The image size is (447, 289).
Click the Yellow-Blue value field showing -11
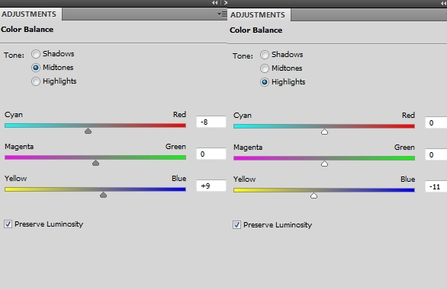pos(436,186)
